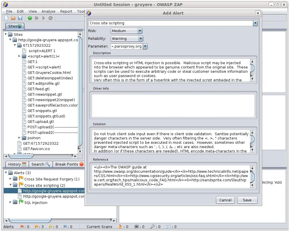Click the green break toggle circle icon
The image size is (290, 232).
tap(30, 18)
